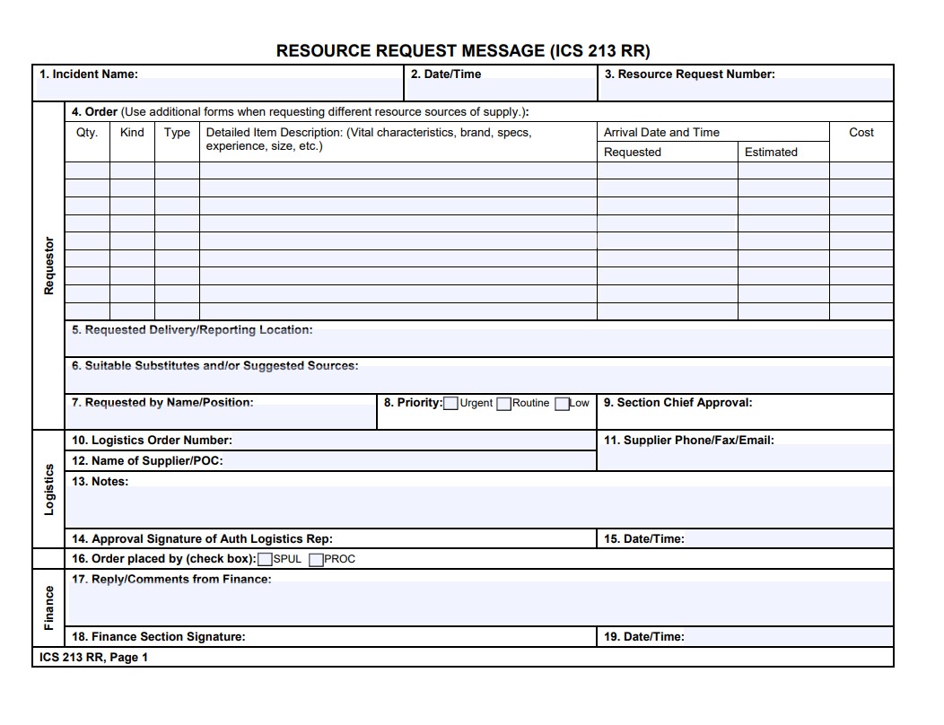Focus the Requested Delivery/Reporting Location field

[x=480, y=345]
